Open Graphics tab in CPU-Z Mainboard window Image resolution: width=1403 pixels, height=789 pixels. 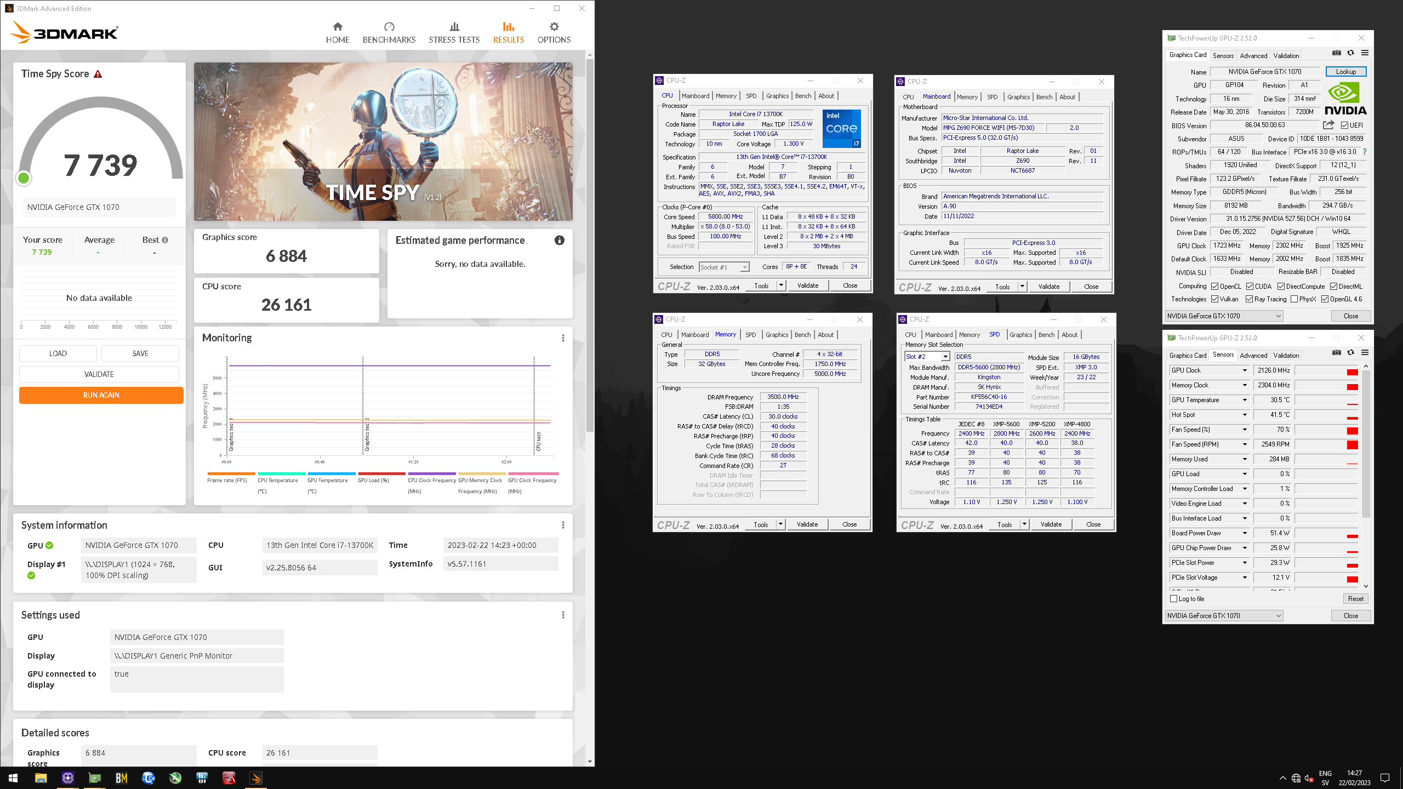coord(1018,97)
